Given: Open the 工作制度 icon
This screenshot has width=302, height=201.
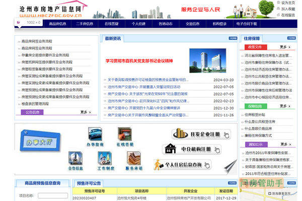Looking at the screenshot, I should pos(106,161).
